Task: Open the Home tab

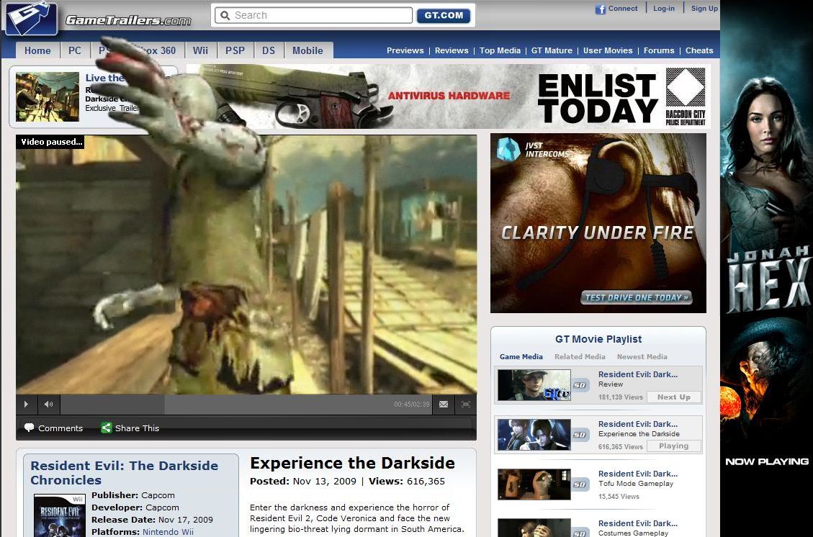Action: click(x=37, y=50)
